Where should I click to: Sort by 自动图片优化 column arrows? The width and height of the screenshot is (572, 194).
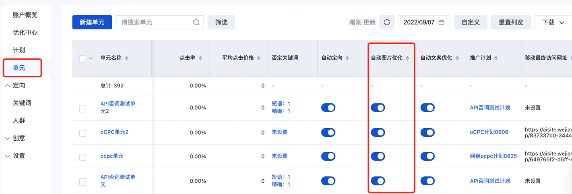tap(407, 58)
